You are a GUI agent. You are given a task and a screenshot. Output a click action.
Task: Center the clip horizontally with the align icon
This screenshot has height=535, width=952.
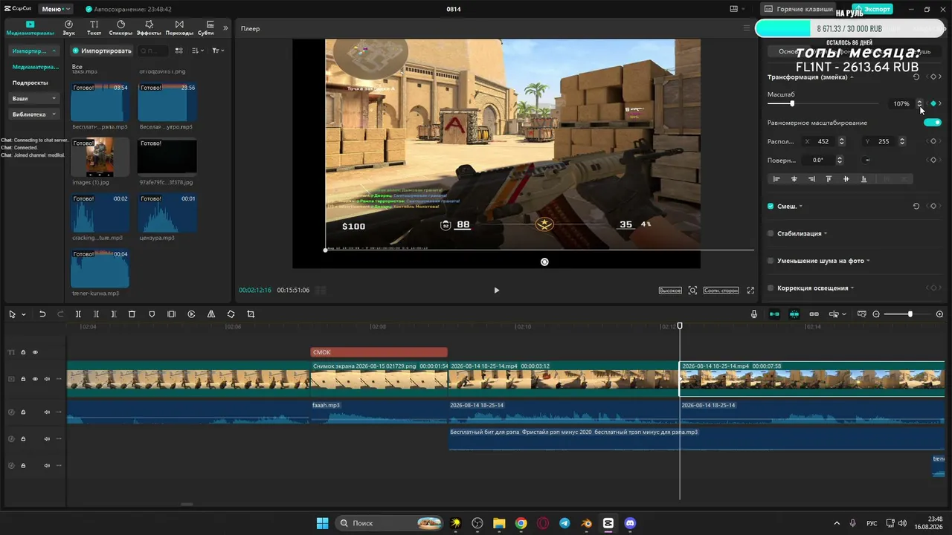pyautogui.click(x=794, y=179)
